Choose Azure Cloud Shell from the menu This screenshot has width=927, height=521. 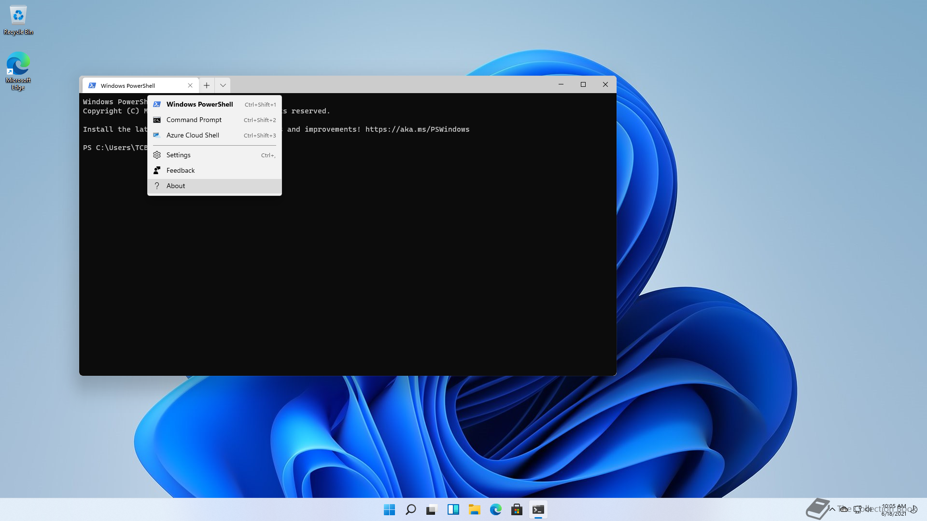click(214, 135)
